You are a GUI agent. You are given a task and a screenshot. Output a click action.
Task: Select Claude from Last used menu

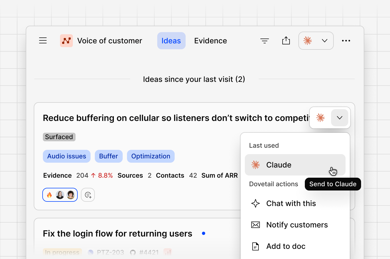(x=295, y=165)
